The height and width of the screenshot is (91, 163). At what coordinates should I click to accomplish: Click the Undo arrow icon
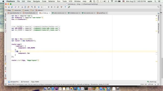point(16,7)
